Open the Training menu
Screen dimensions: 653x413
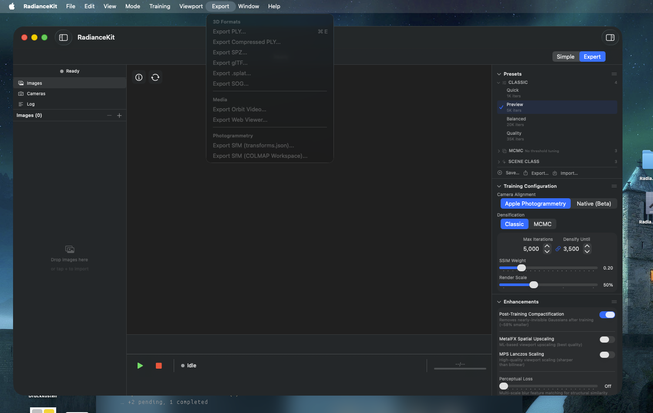[160, 6]
